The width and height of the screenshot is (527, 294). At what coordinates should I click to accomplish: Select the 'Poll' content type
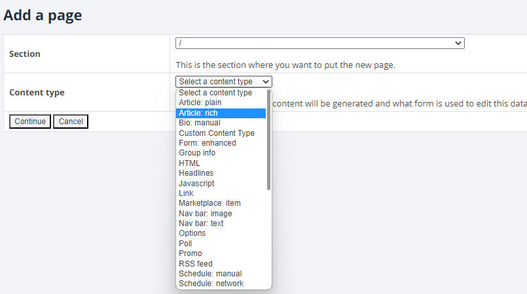(186, 244)
